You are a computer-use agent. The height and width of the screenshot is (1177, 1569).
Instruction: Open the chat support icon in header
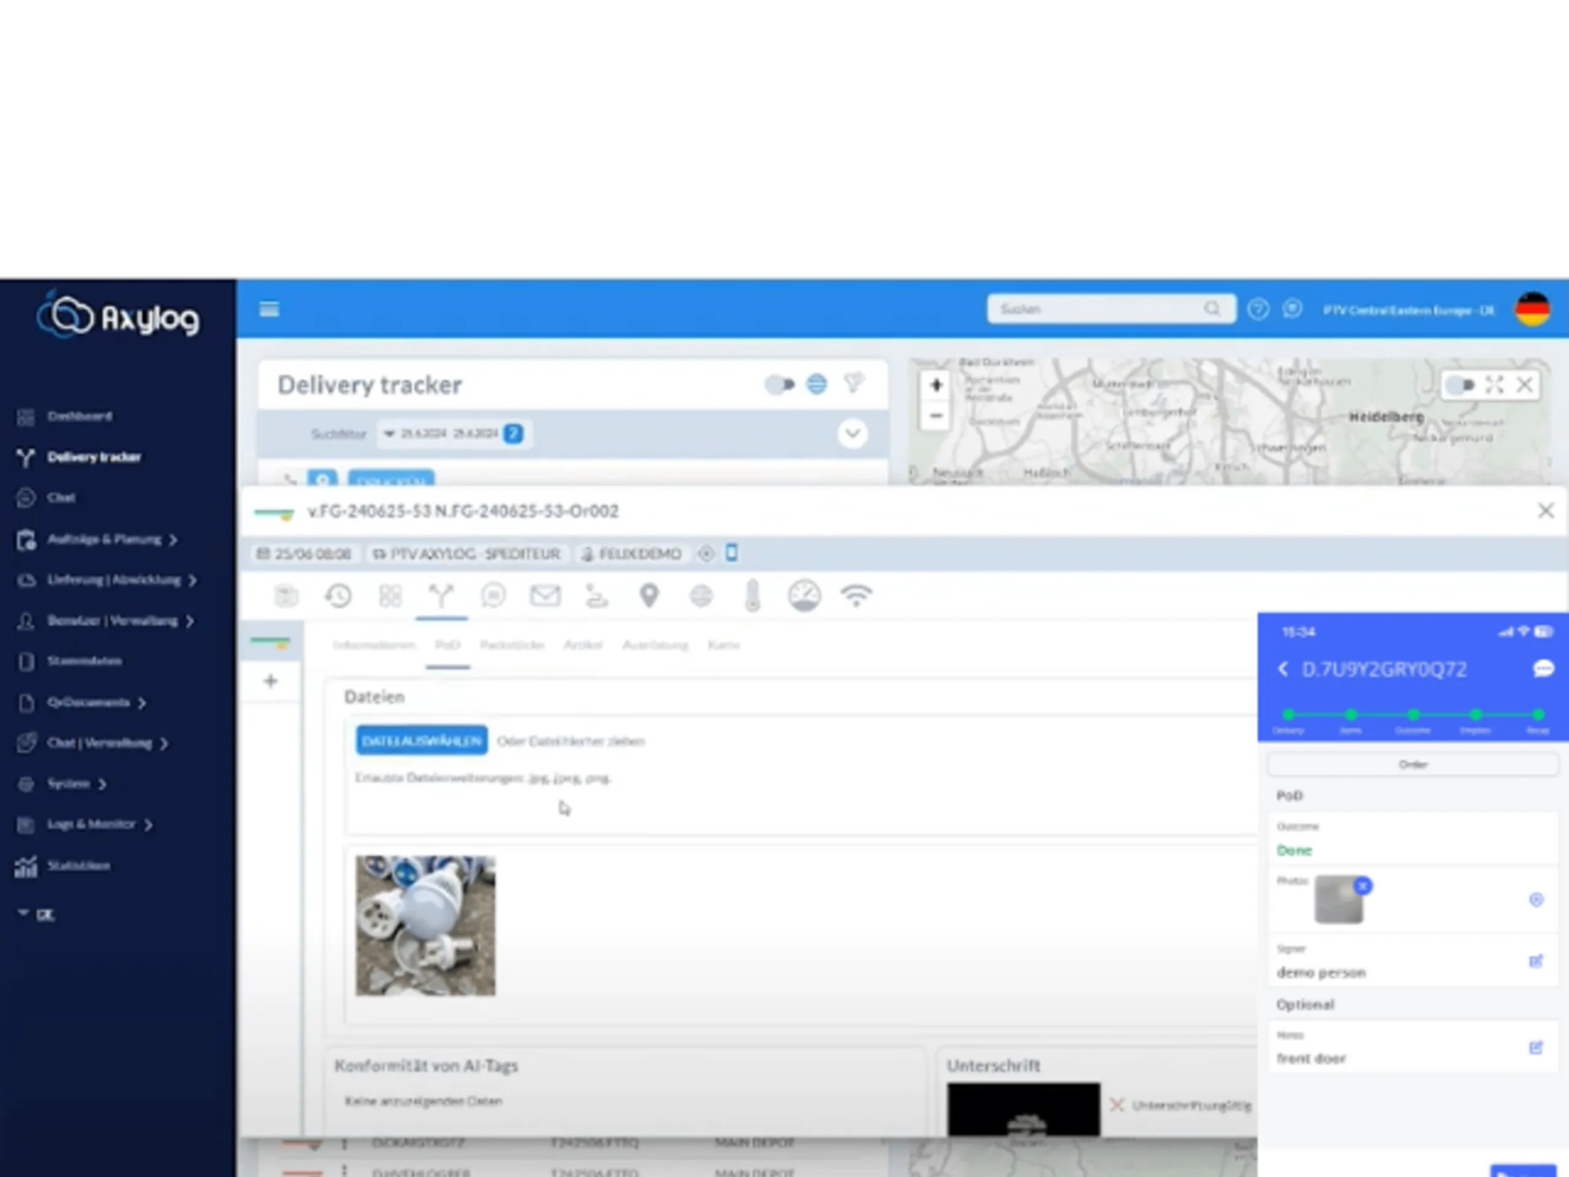click(1293, 310)
